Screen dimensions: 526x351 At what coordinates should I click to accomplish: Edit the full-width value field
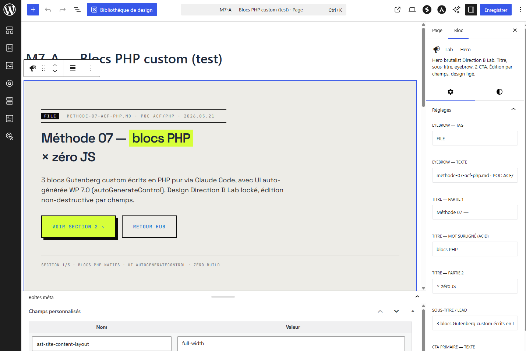[x=291, y=344]
